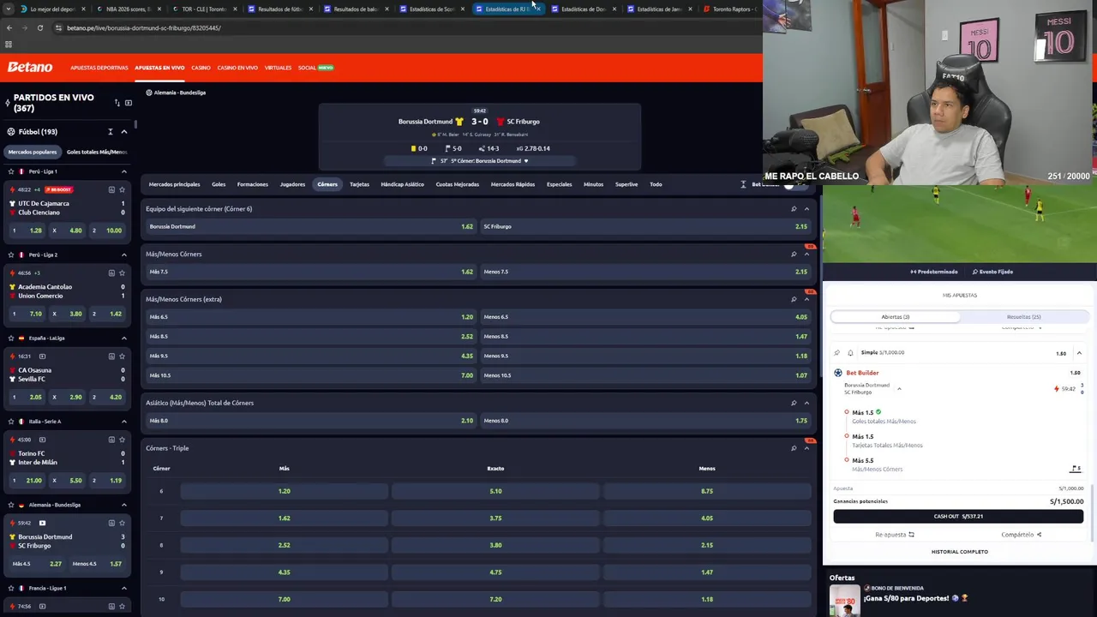Select Evento Fijado video mode
This screenshot has width=1097, height=617.
[x=992, y=272]
